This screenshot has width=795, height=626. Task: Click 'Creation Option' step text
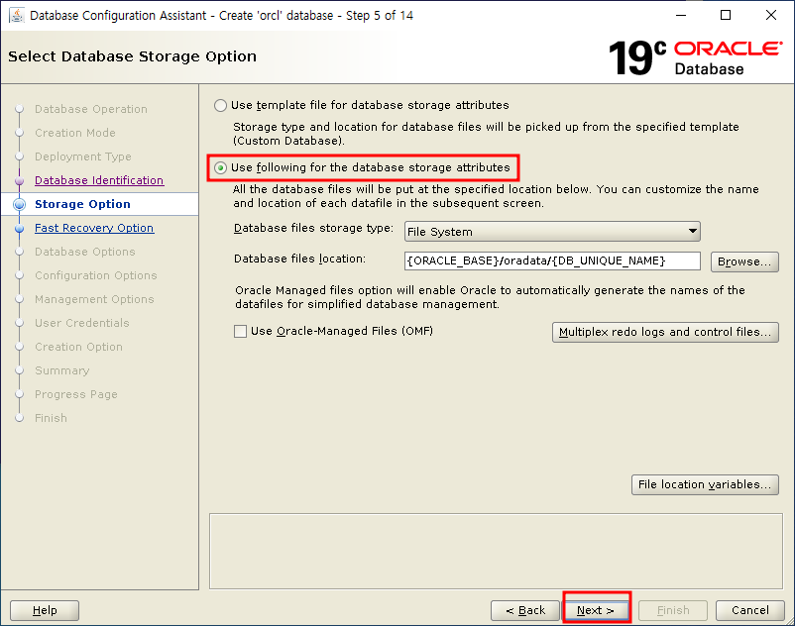78,347
